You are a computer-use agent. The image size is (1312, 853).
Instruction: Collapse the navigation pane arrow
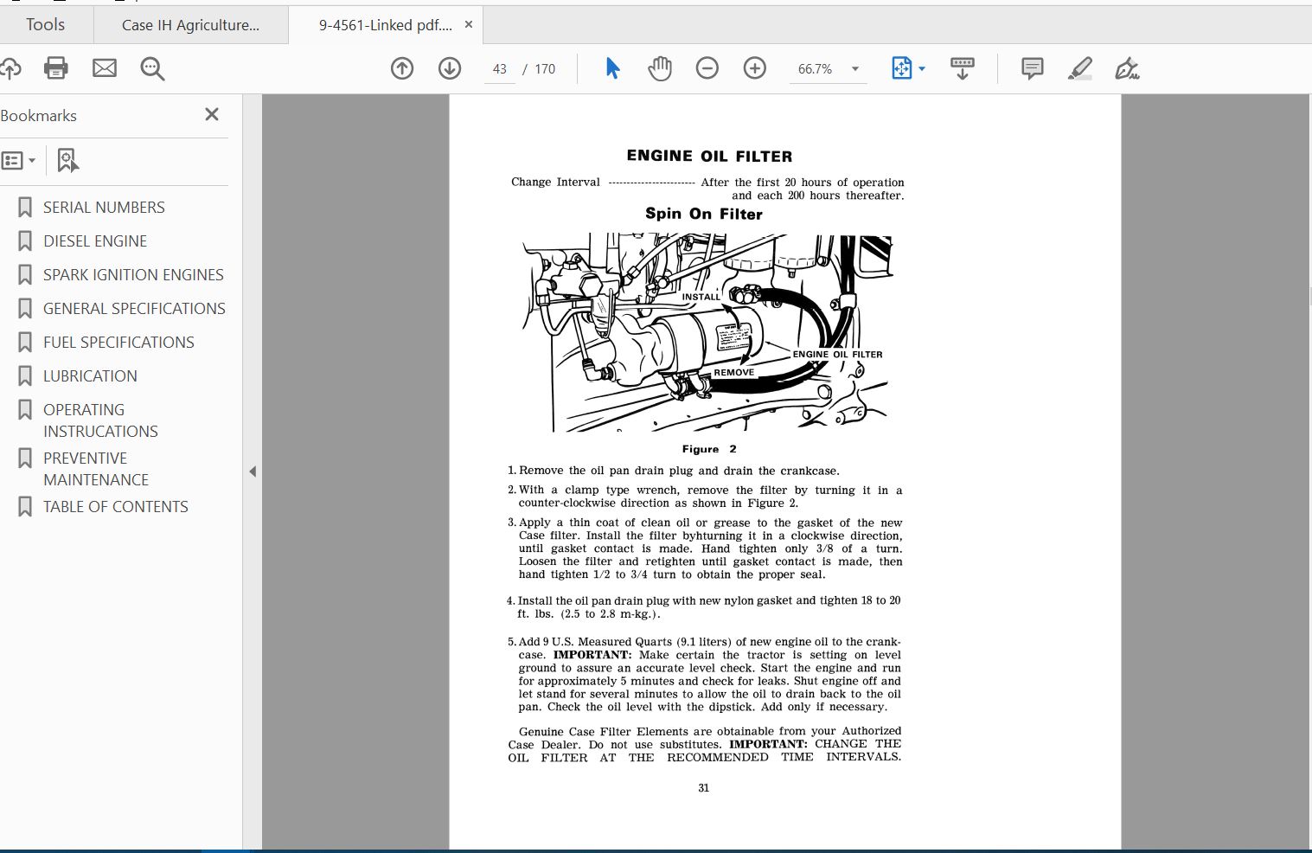click(253, 471)
